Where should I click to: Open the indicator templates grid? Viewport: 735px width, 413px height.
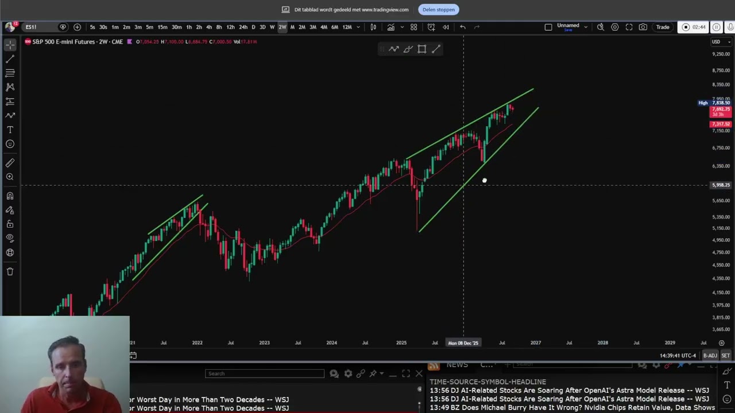(x=413, y=27)
